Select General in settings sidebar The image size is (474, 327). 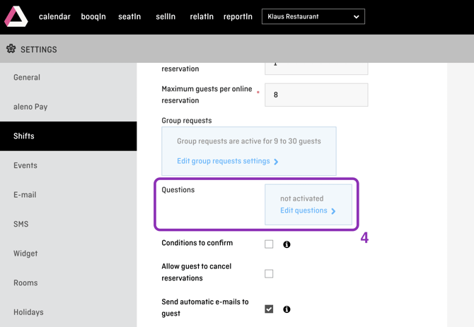(69, 78)
